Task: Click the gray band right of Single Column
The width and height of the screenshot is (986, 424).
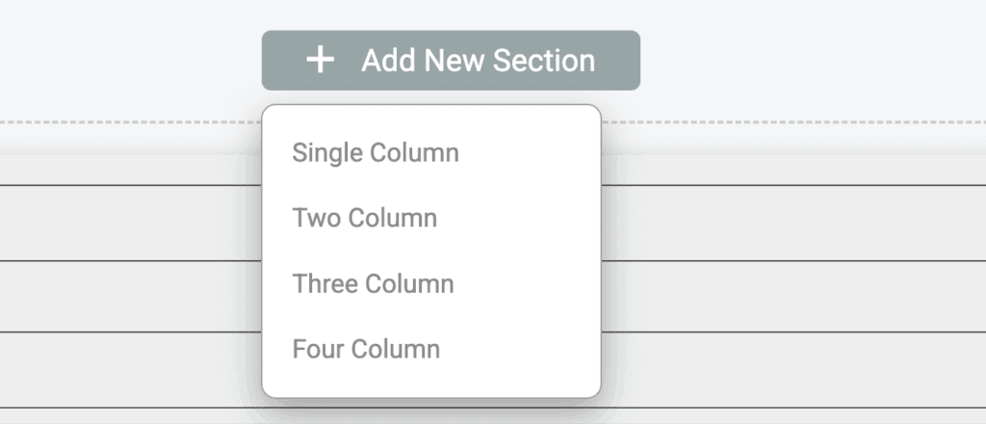Action: point(790,168)
